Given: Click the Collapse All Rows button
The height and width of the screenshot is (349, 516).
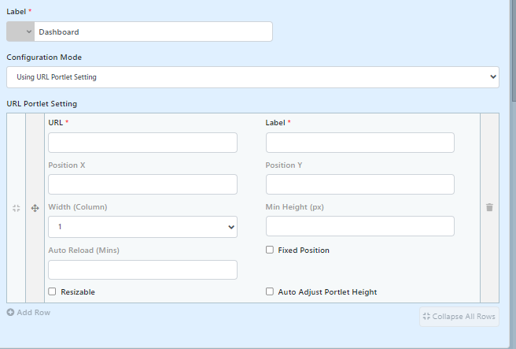Looking at the screenshot, I should 459,317.
